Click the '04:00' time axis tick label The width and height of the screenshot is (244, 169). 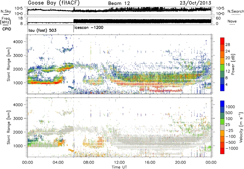pyautogui.click(x=58, y=162)
